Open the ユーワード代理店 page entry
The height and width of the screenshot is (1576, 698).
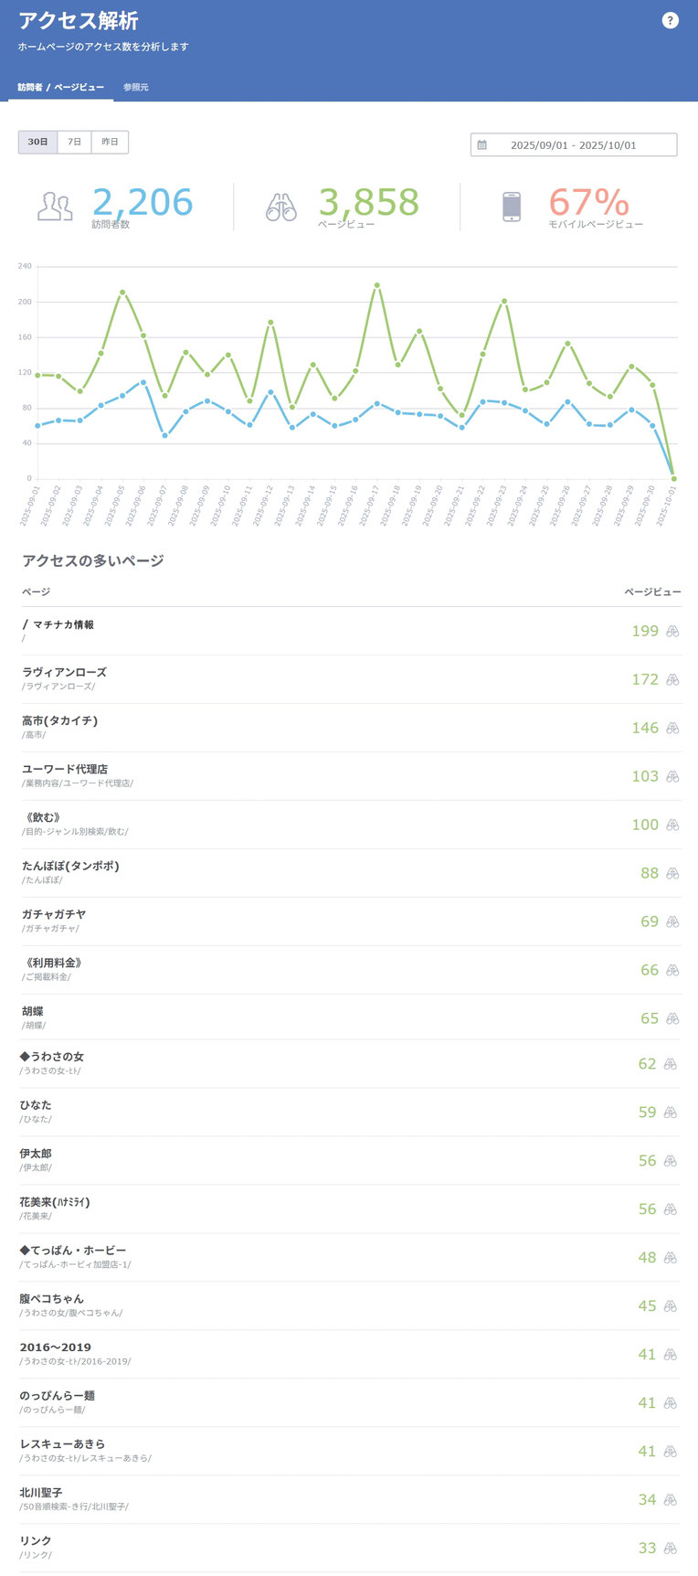pyautogui.click(x=64, y=770)
